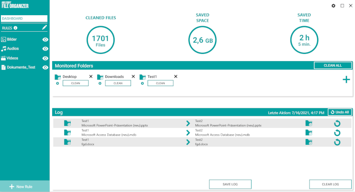Open the settings gear icon
Screen dimensions: 355x192
[x=333, y=6]
